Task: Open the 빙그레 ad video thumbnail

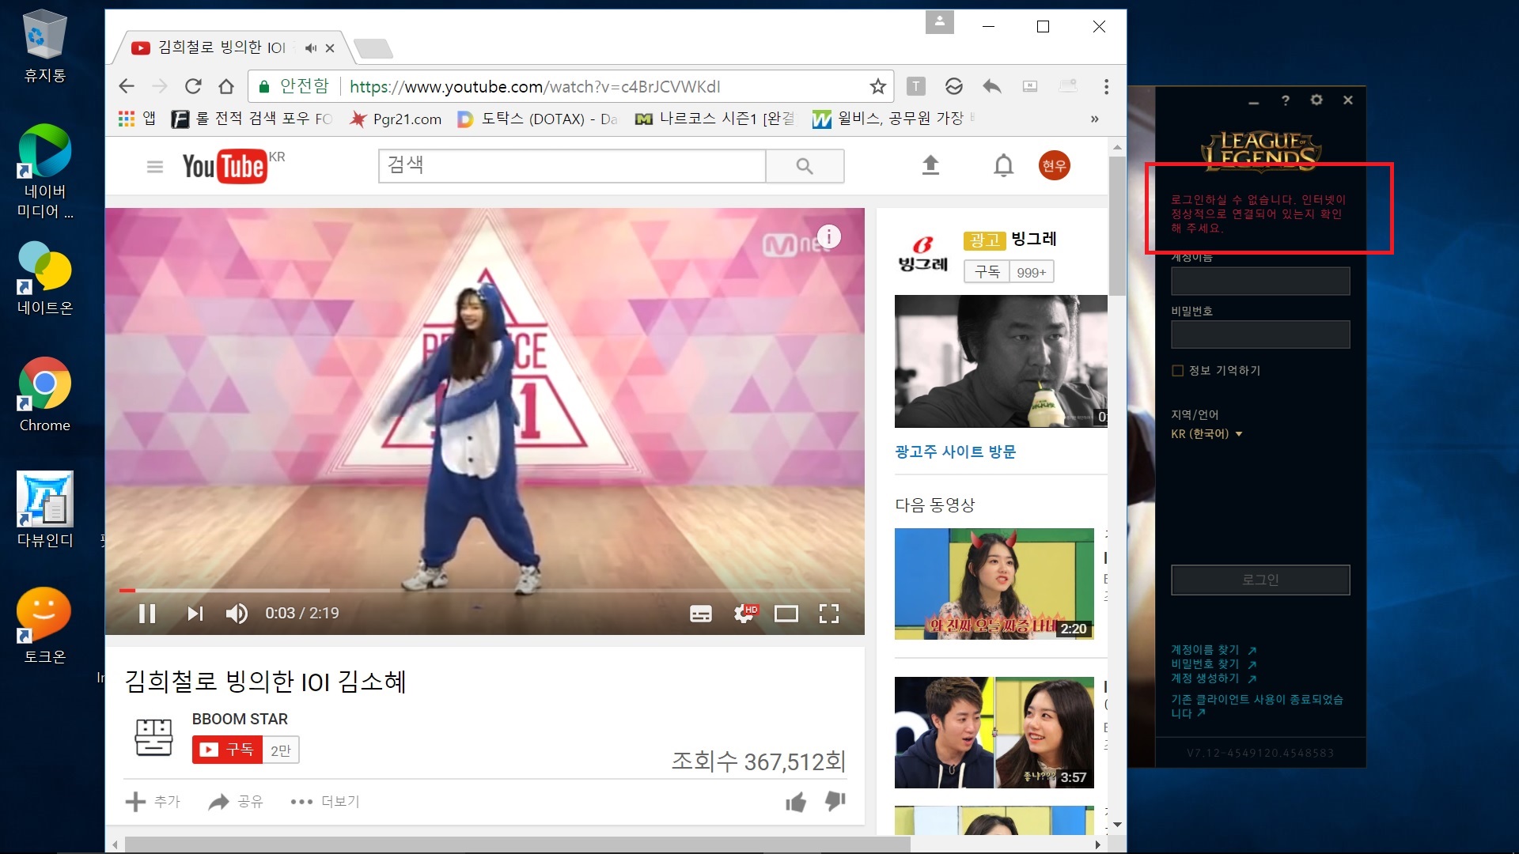Action: (x=1001, y=361)
